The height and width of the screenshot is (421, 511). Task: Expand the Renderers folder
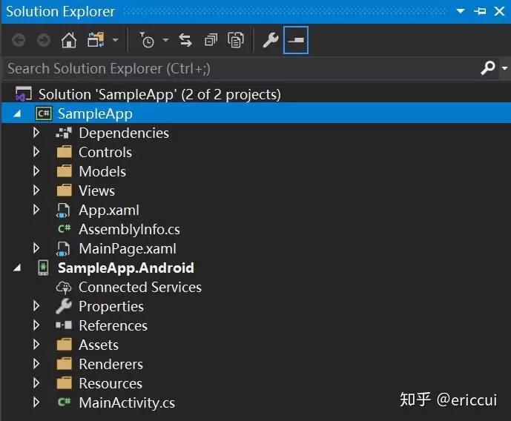click(x=36, y=363)
